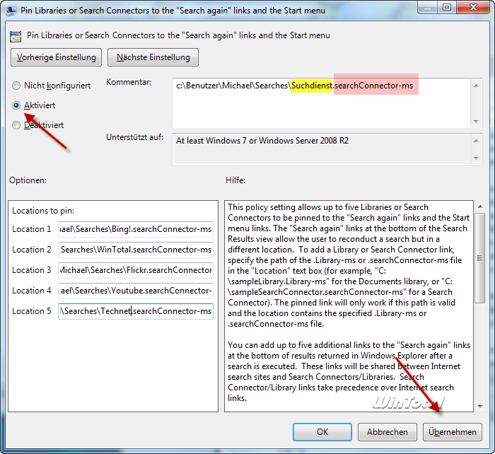Click the Location 2 input field

point(136,250)
